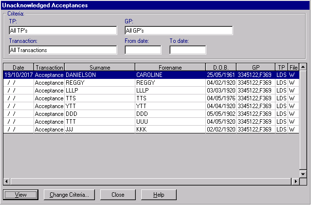Screen dimensions: 311x205
Task: Select the JJJ KKK acceptance row
Action: (100, 130)
